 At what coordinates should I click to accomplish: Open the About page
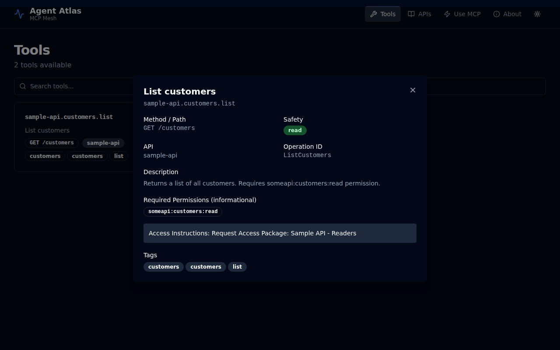pyautogui.click(x=507, y=14)
